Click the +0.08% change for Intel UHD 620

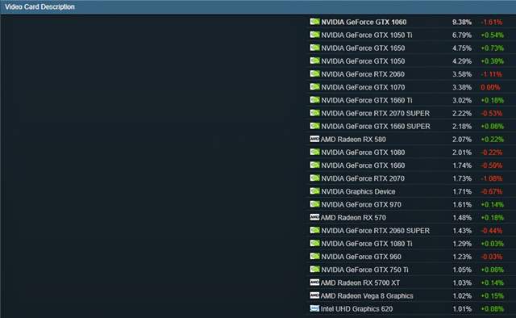[x=493, y=309]
